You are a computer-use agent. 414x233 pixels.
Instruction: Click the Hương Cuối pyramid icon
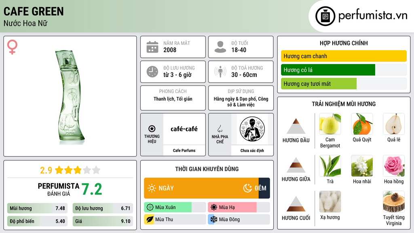[x=296, y=204]
